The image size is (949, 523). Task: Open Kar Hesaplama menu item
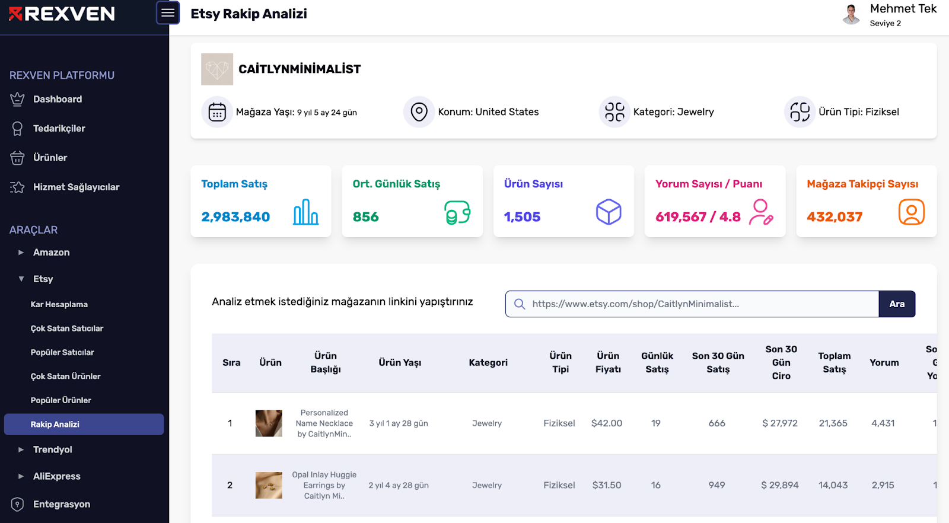point(59,304)
